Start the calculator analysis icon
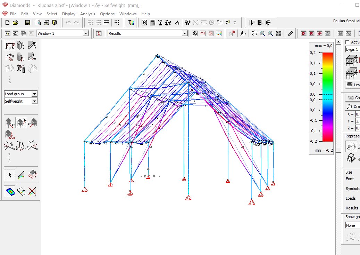 152,23
